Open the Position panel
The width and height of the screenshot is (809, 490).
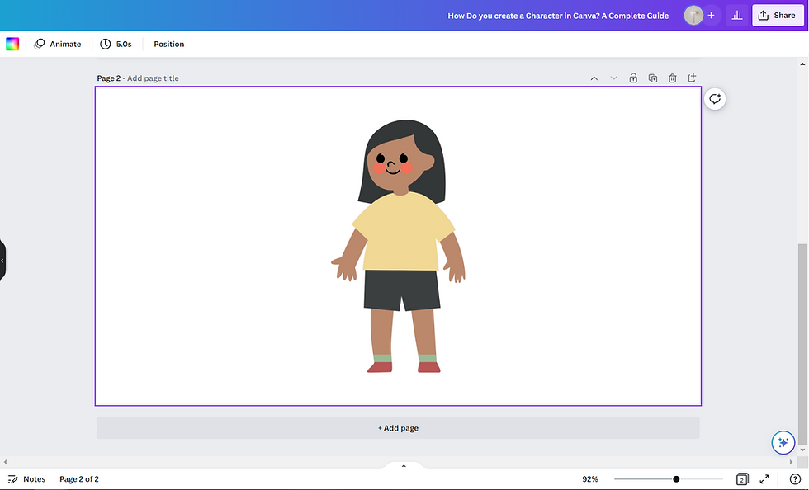[168, 44]
